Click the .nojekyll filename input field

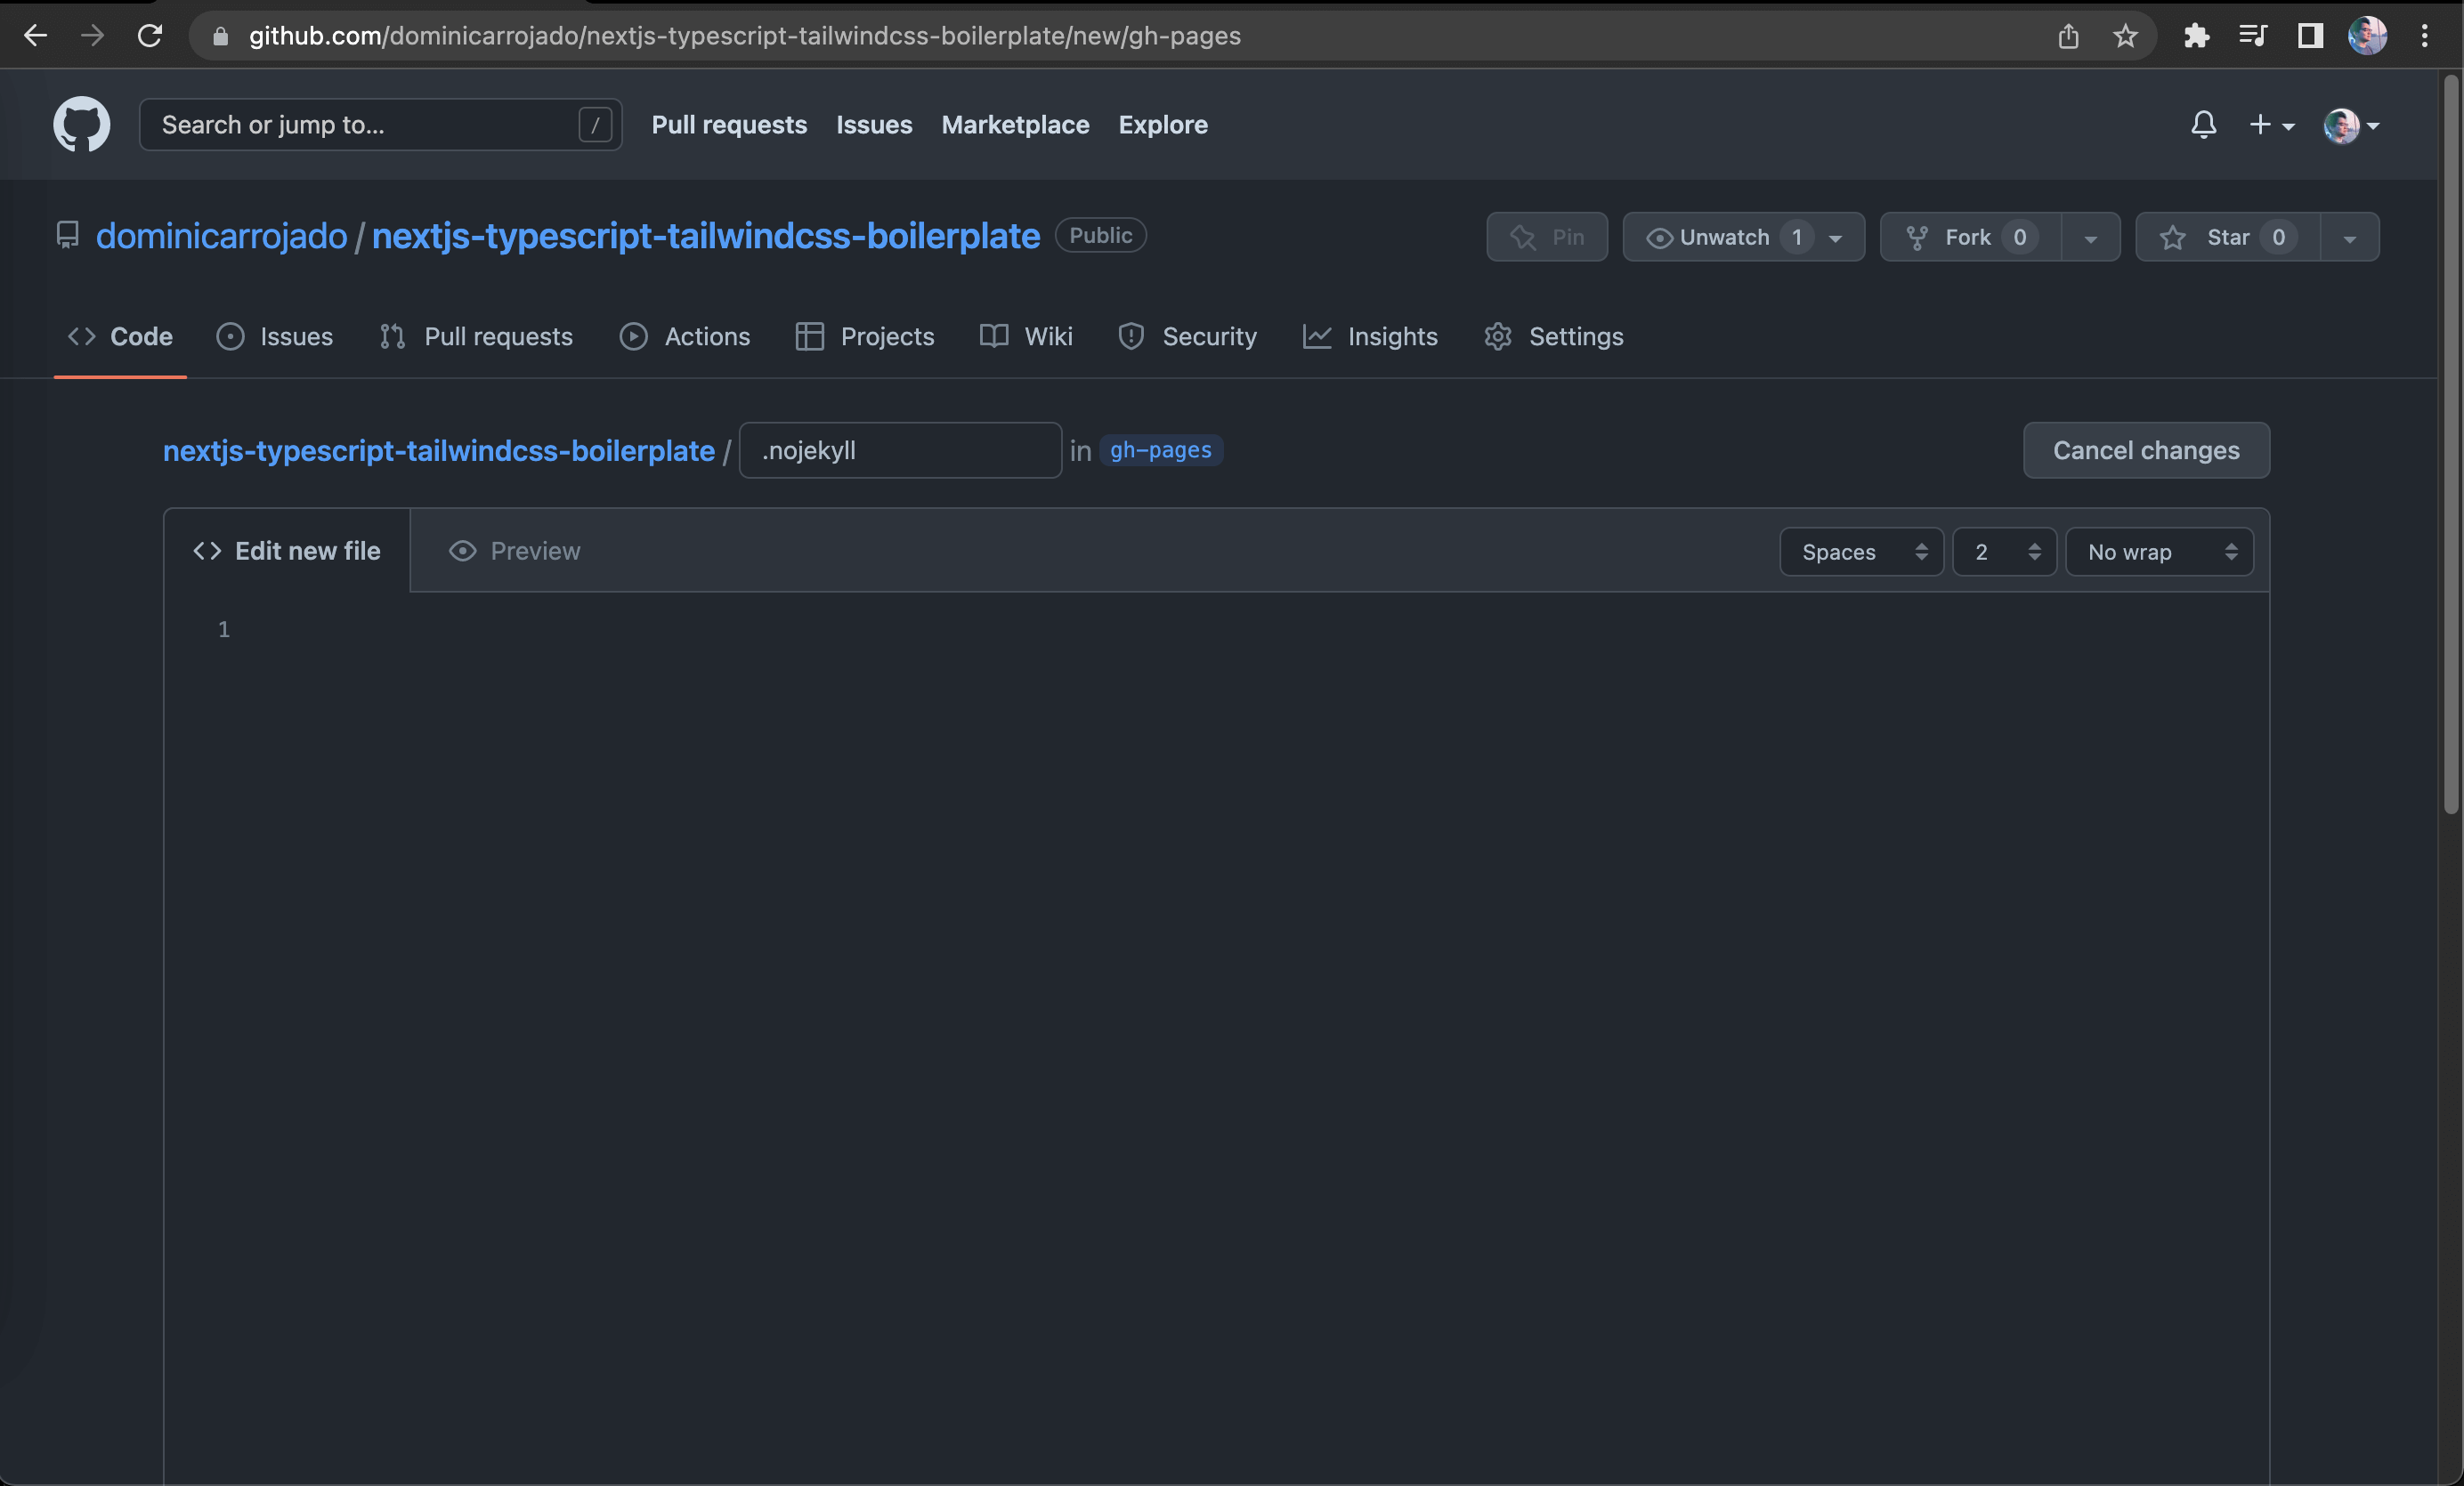point(899,450)
